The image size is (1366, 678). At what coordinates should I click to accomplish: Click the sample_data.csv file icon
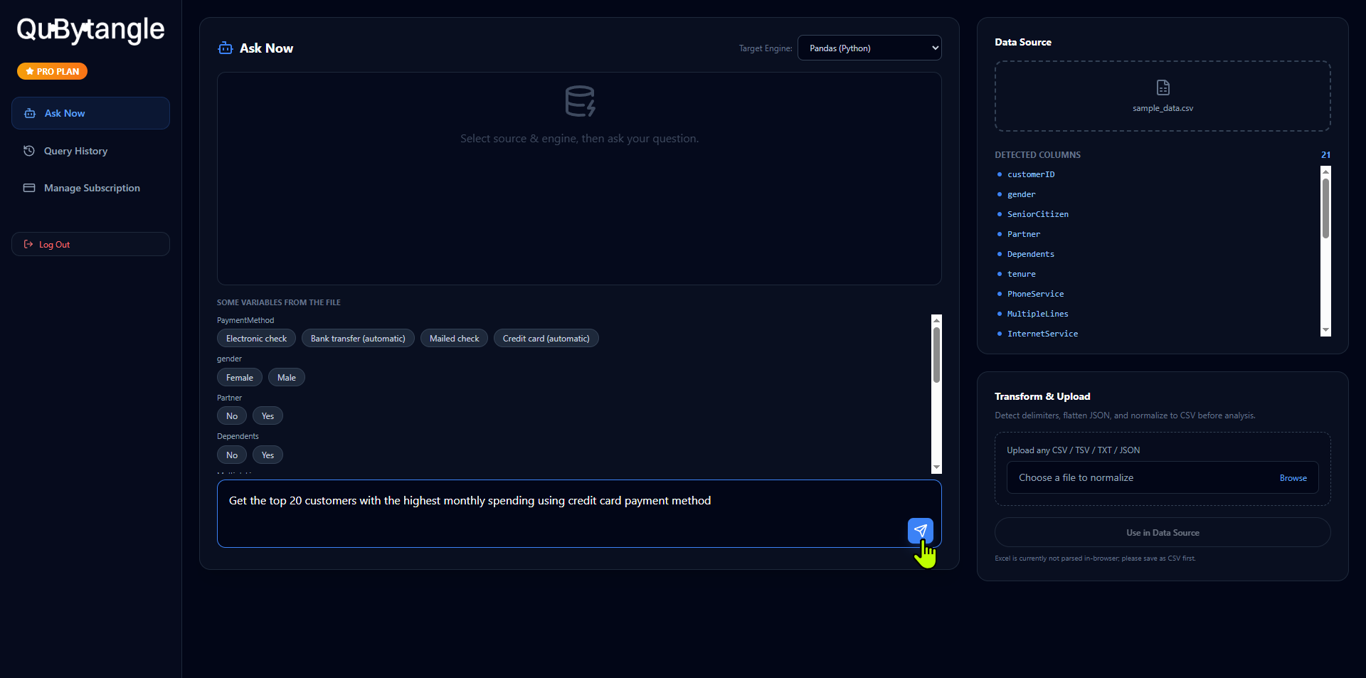(x=1163, y=88)
